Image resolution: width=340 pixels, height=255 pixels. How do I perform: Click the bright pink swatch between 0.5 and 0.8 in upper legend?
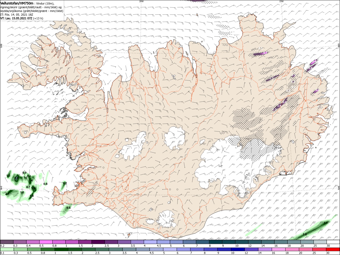46,242
